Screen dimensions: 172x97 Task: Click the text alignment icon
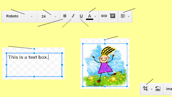coord(123,16)
